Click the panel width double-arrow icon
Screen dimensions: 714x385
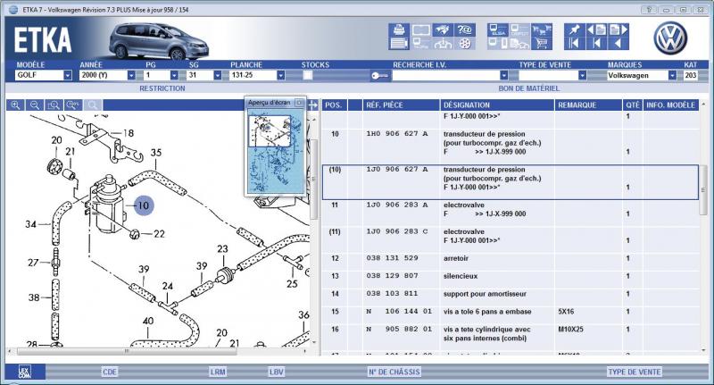313,105
